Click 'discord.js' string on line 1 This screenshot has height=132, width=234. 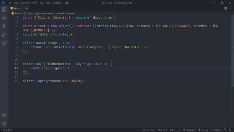[x=102, y=18]
